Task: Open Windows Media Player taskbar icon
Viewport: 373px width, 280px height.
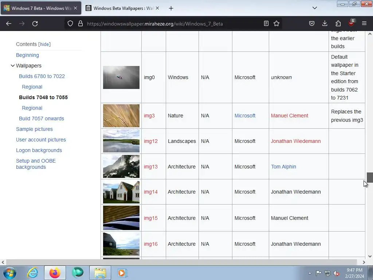Action: [122, 273]
